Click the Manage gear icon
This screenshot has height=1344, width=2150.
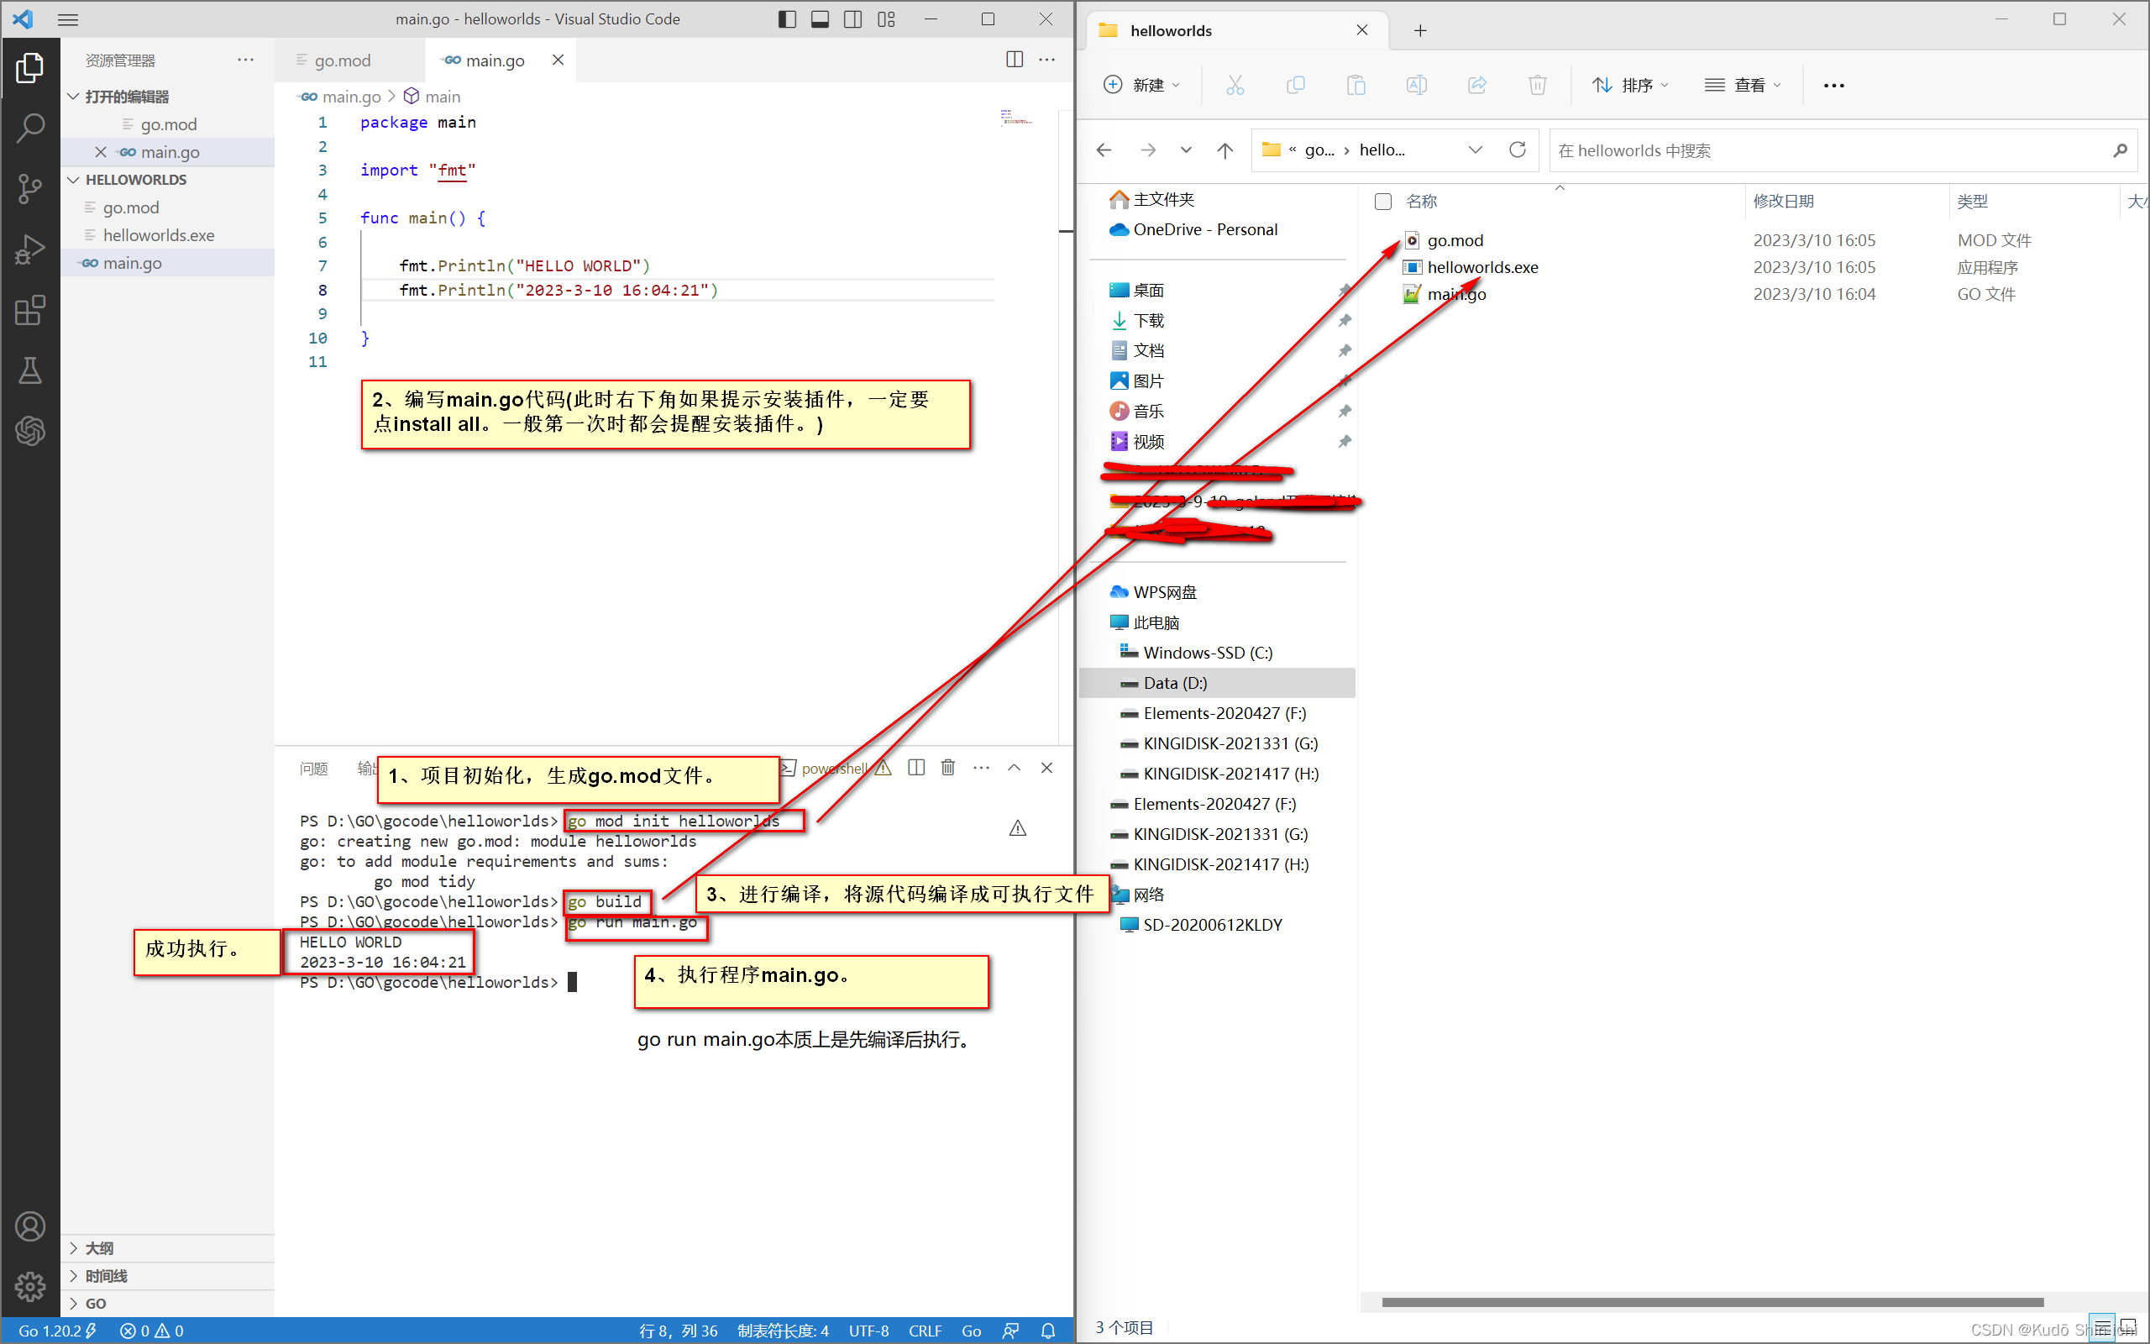[x=30, y=1285]
